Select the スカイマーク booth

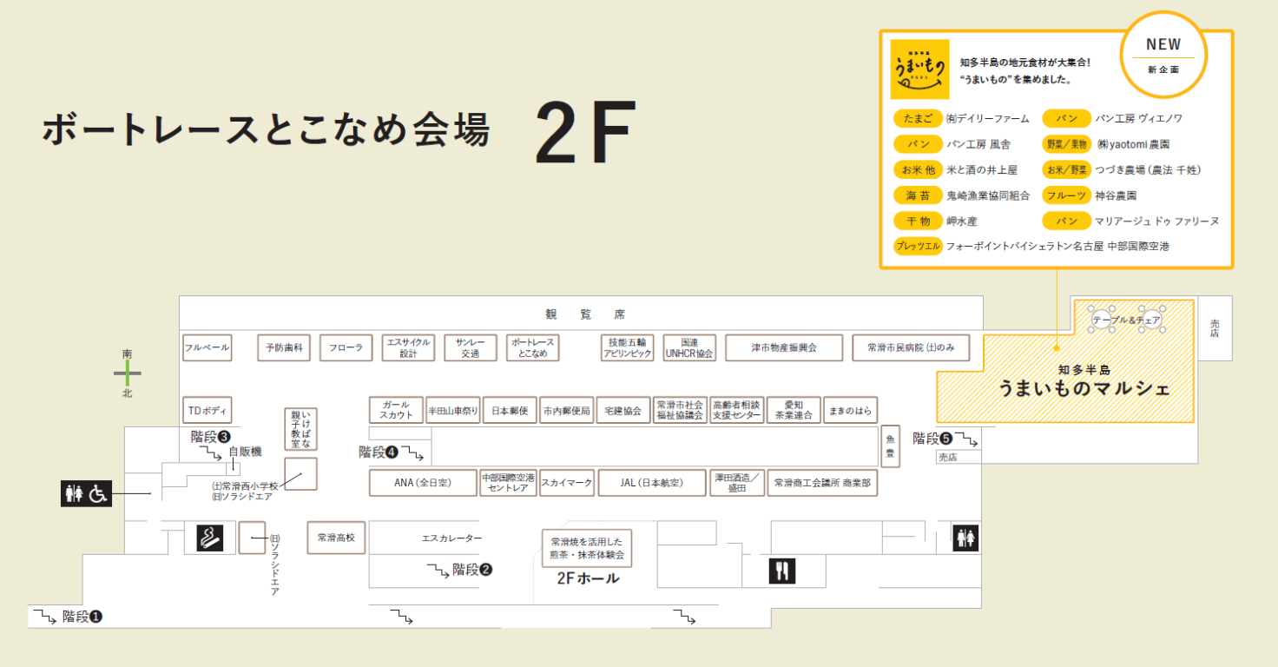[567, 483]
